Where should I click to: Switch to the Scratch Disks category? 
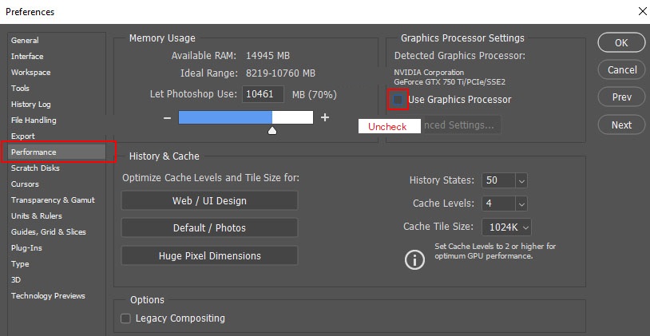(35, 168)
